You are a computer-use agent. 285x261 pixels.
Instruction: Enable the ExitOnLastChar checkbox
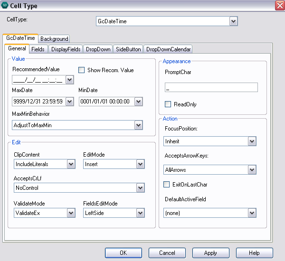(x=167, y=184)
